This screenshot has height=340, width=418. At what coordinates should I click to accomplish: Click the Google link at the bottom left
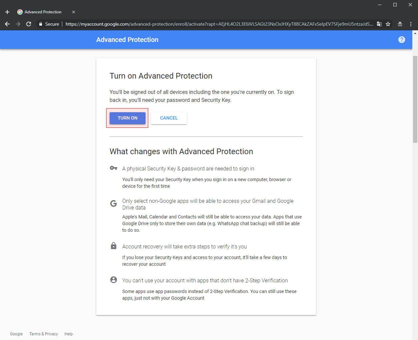tap(16, 334)
